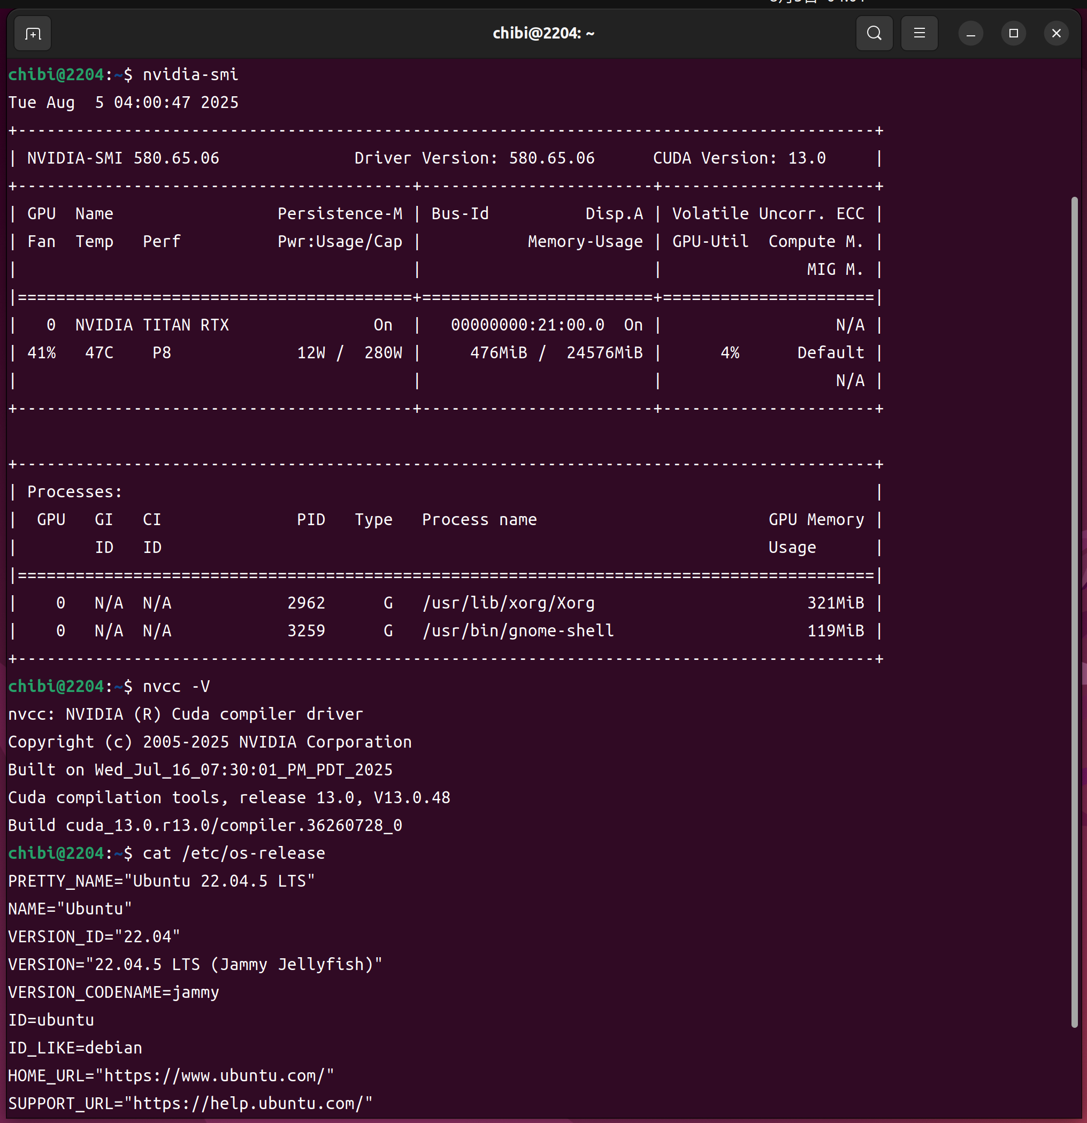Viewport: 1087px width, 1123px height.
Task: Open the hamburger main menu
Action: point(919,33)
